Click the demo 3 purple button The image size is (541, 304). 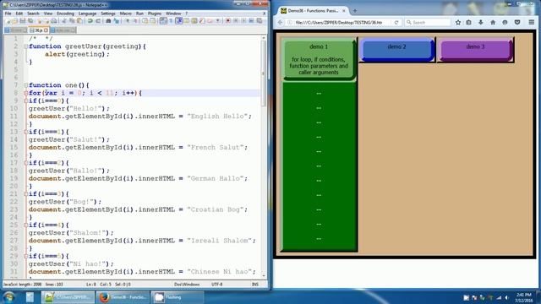point(475,50)
